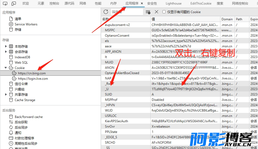
Task: Switch to the 元素 tab
Action: point(41,3)
